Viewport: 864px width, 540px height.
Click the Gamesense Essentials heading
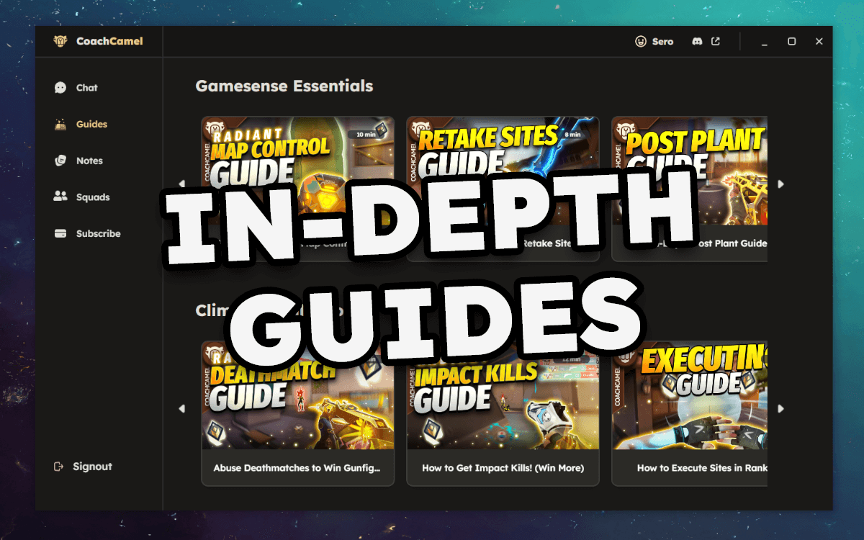pos(284,86)
